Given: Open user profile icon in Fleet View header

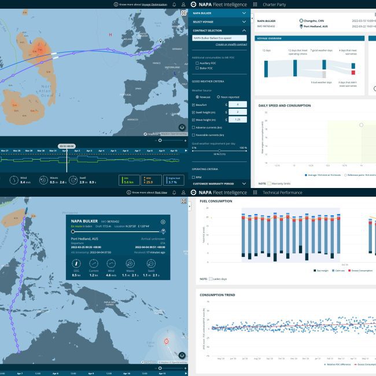Looking at the screenshot, I should [183, 192].
